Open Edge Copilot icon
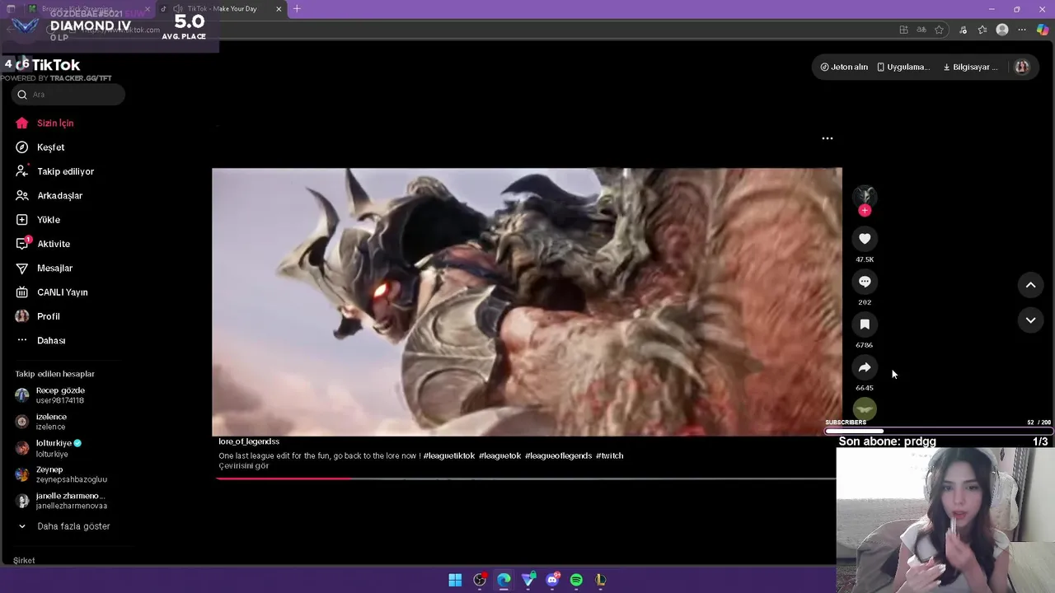1055x593 pixels. coord(1043,30)
